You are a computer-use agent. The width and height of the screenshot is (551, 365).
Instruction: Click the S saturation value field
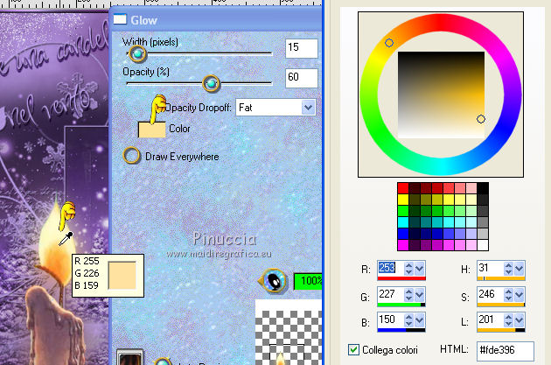point(491,294)
